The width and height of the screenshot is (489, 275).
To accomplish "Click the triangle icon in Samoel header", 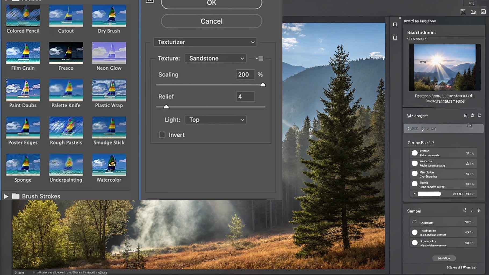I will (472, 211).
